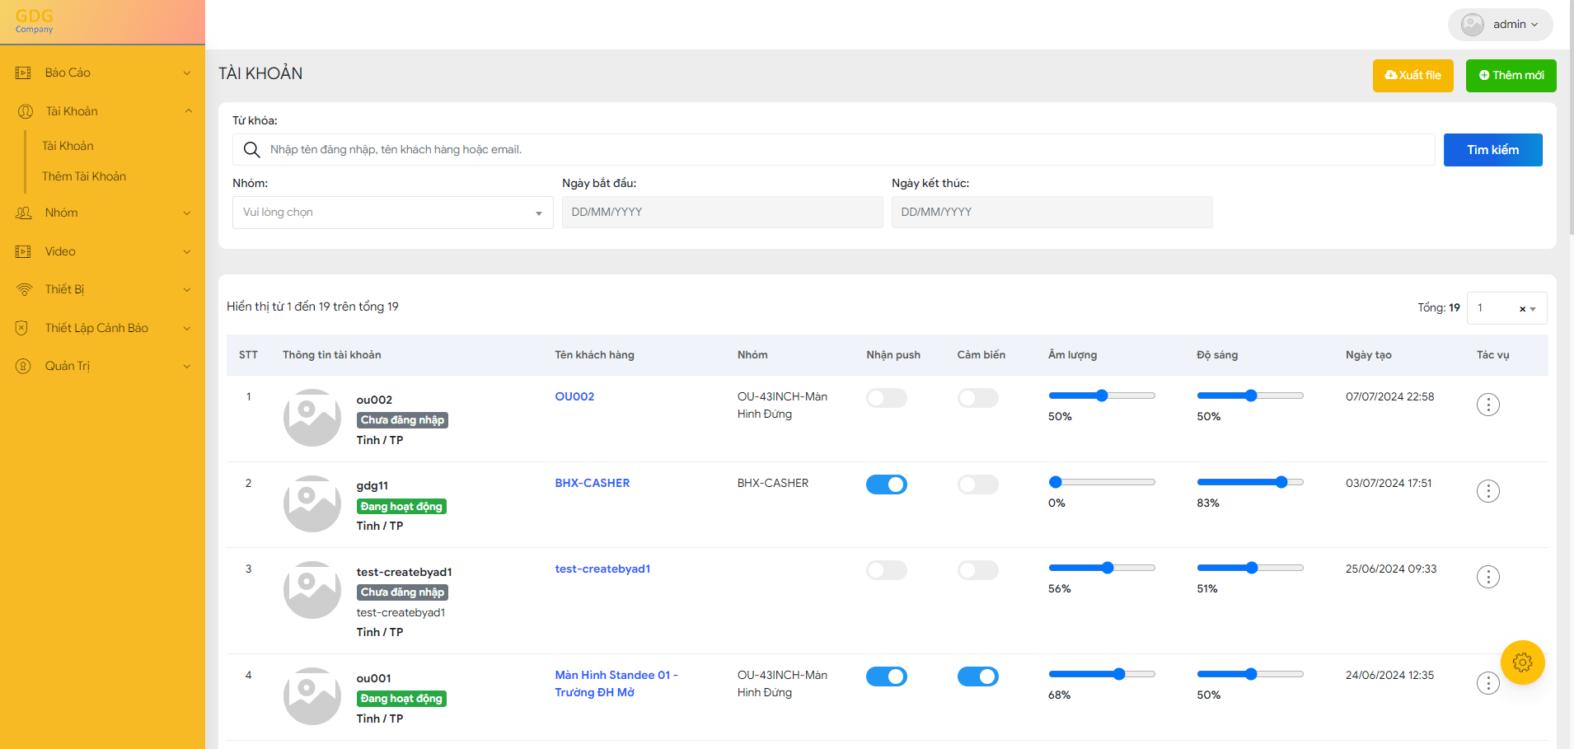Open Thêm Tài Khoản submenu item

pyautogui.click(x=84, y=176)
